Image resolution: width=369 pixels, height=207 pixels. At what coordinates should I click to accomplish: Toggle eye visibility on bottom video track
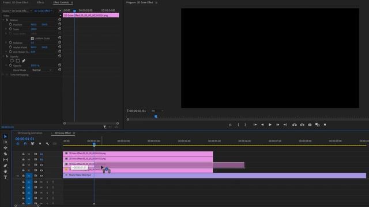point(42,175)
